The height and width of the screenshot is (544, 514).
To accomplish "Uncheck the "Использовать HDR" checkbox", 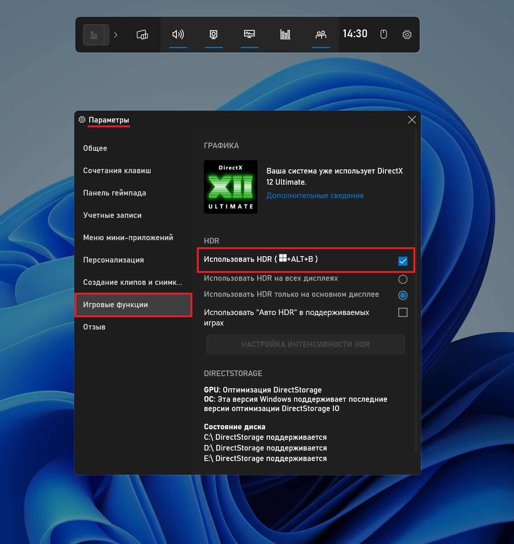I will (x=403, y=261).
